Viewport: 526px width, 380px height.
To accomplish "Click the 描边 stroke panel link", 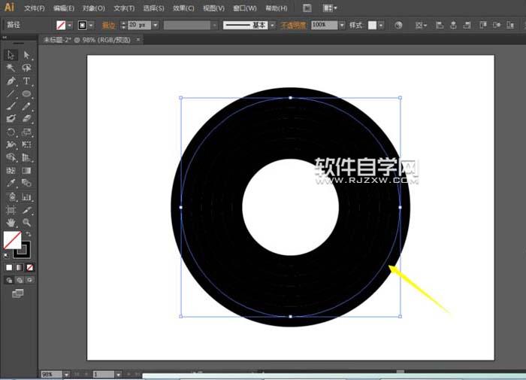I will point(110,25).
